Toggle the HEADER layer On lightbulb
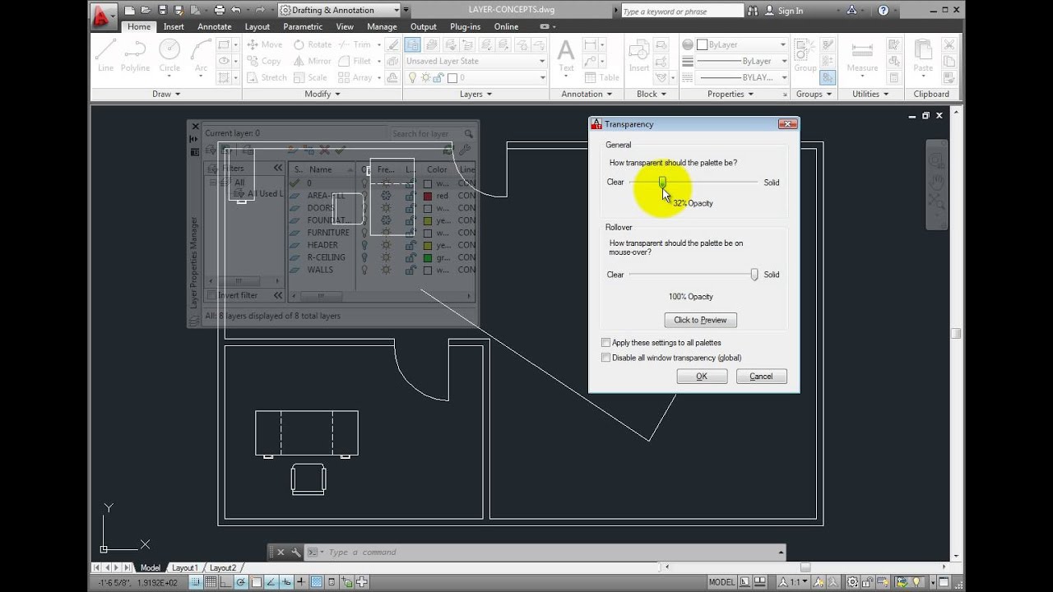Viewport: 1053px width, 592px height. [365, 245]
